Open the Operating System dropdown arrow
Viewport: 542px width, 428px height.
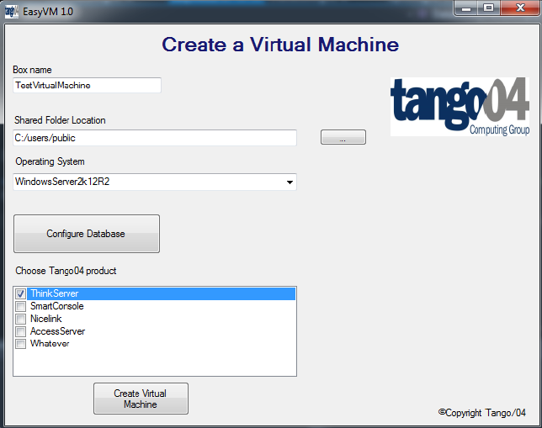[x=290, y=182]
